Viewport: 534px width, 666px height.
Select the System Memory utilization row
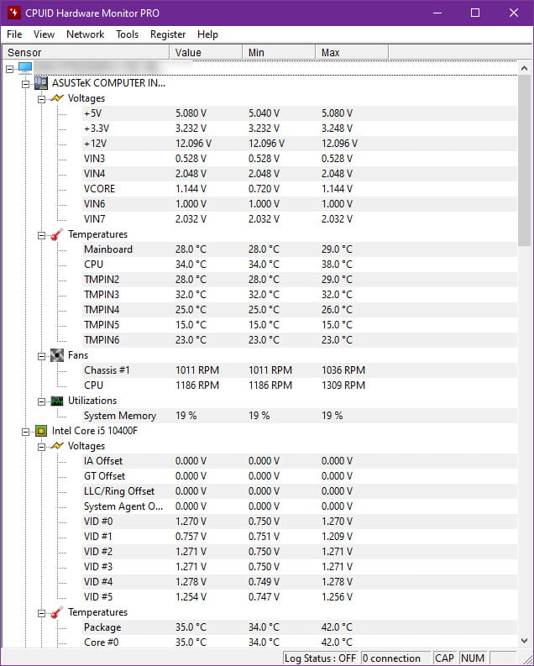(x=300, y=416)
